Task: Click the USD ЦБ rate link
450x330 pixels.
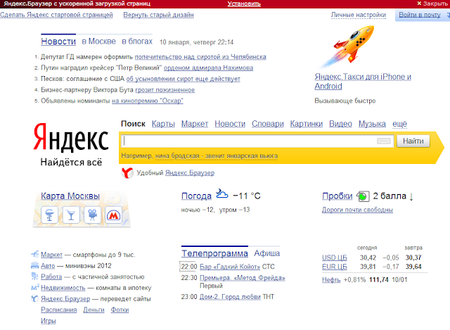Action: (335, 258)
